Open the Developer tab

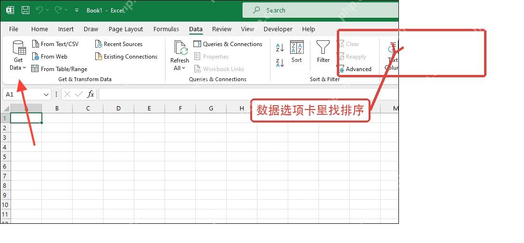click(278, 29)
